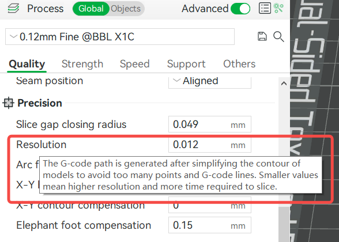The height and width of the screenshot is (242, 339).
Task: Toggle the Advanced mode switch
Action: (240, 9)
